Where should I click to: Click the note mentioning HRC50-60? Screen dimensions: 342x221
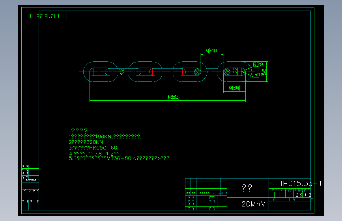click(93, 148)
